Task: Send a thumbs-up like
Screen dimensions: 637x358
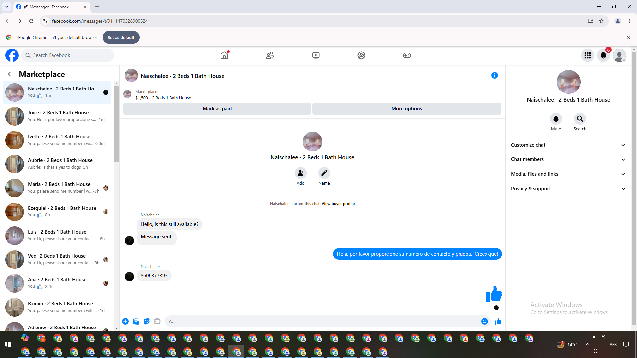Action: tap(498, 321)
